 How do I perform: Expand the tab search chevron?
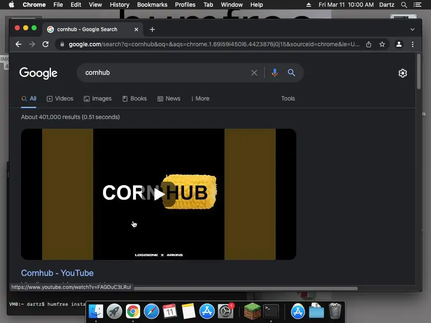pos(412,29)
